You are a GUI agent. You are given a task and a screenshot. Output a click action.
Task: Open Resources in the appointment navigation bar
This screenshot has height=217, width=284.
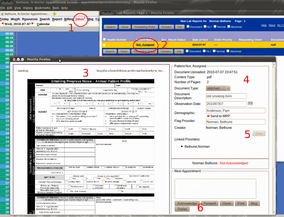point(30,19)
